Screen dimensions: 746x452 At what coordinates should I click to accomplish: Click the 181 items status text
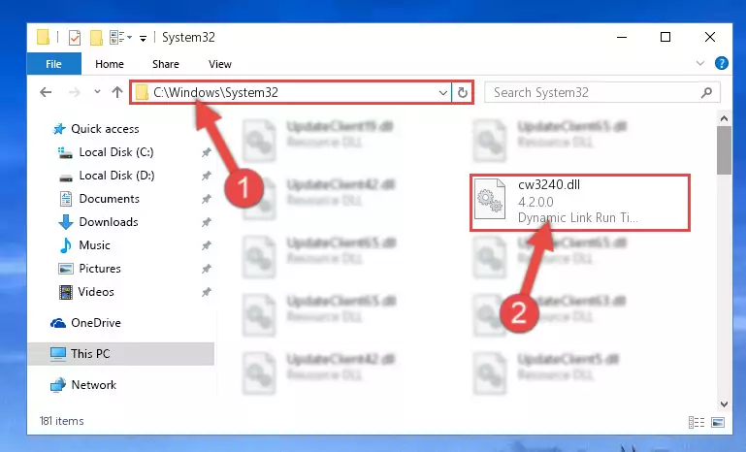(62, 421)
